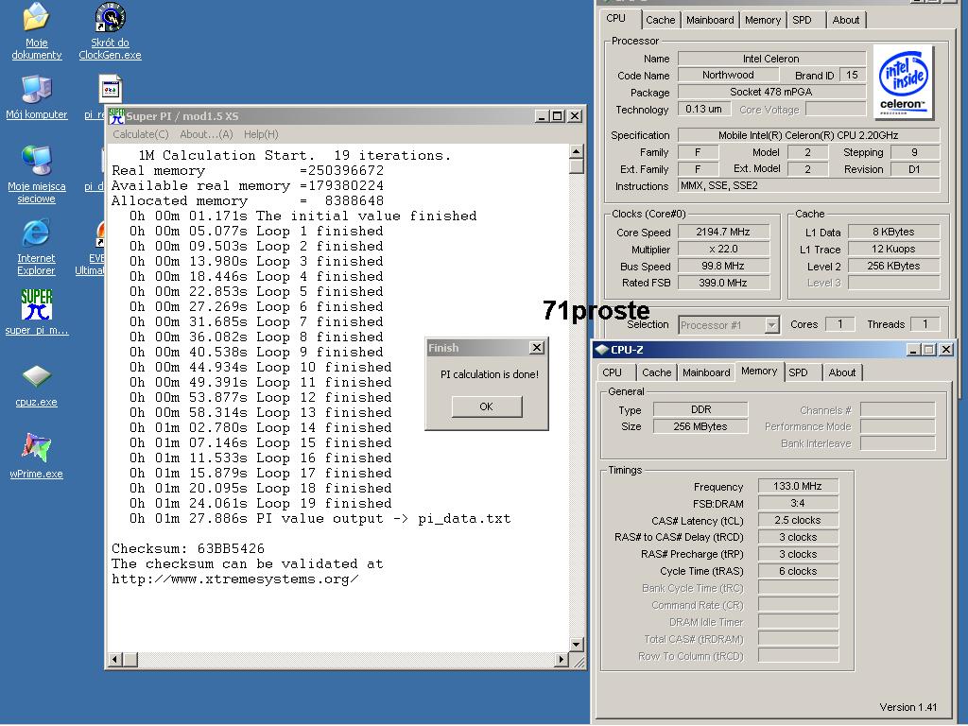968x726 pixels.
Task: Open Mój komputer desktop icon
Action: click(x=37, y=91)
